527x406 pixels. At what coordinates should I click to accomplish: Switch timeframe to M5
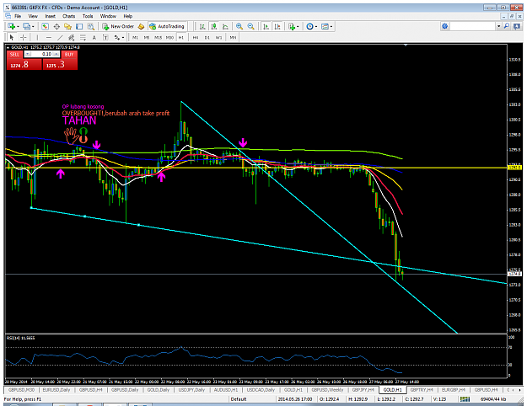pos(147,37)
